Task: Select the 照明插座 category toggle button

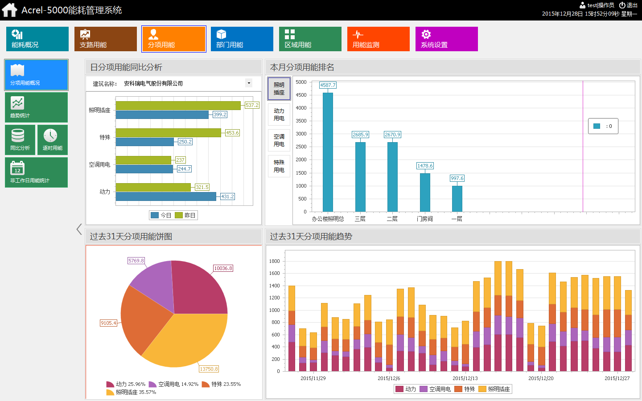Action: pos(279,89)
